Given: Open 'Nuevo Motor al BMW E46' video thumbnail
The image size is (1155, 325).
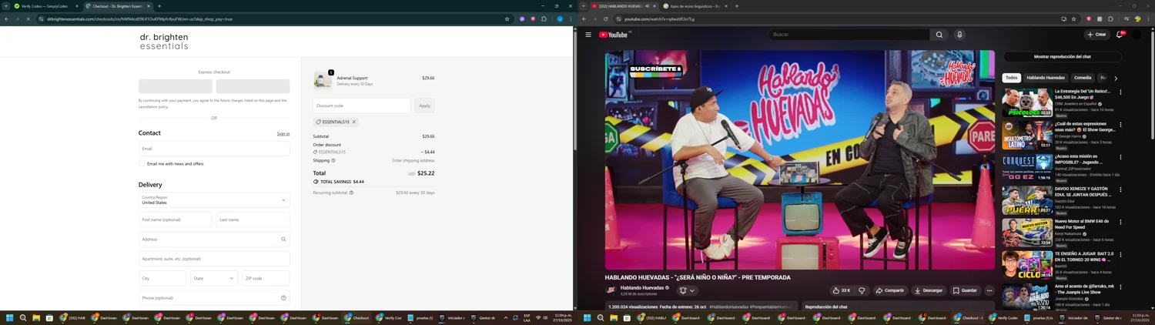Looking at the screenshot, I should (x=1027, y=233).
